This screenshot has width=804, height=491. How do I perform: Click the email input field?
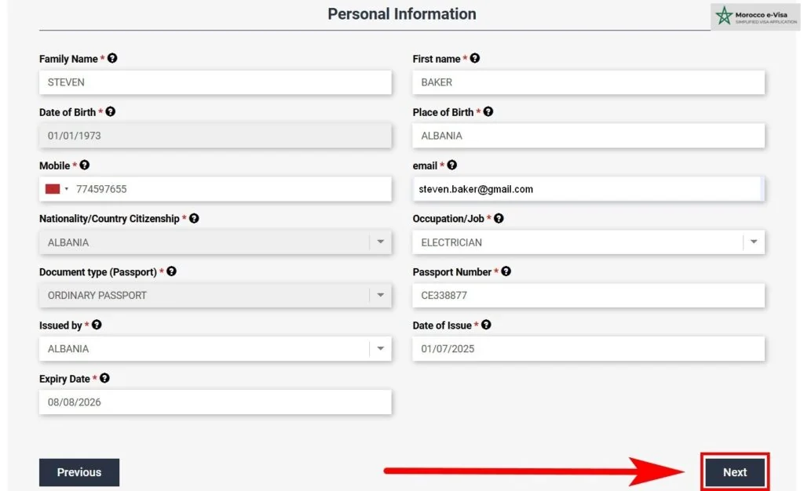587,189
